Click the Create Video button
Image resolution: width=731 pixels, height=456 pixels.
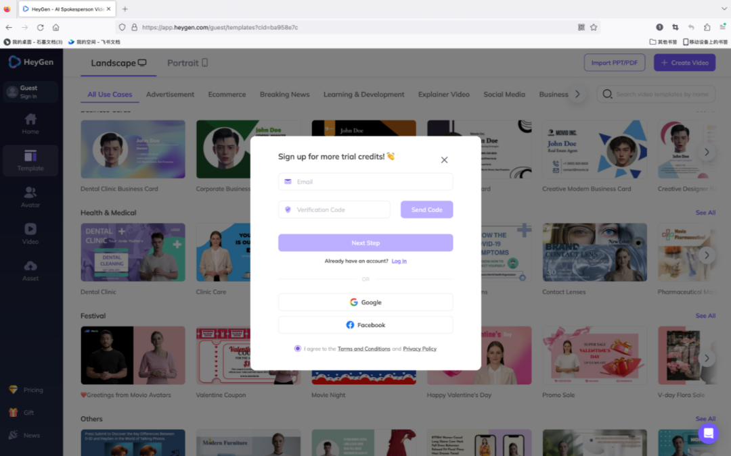pos(684,62)
